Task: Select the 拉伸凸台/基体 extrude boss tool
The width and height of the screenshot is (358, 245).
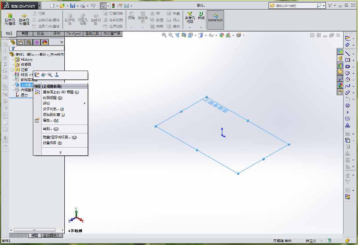Action: coord(10,19)
